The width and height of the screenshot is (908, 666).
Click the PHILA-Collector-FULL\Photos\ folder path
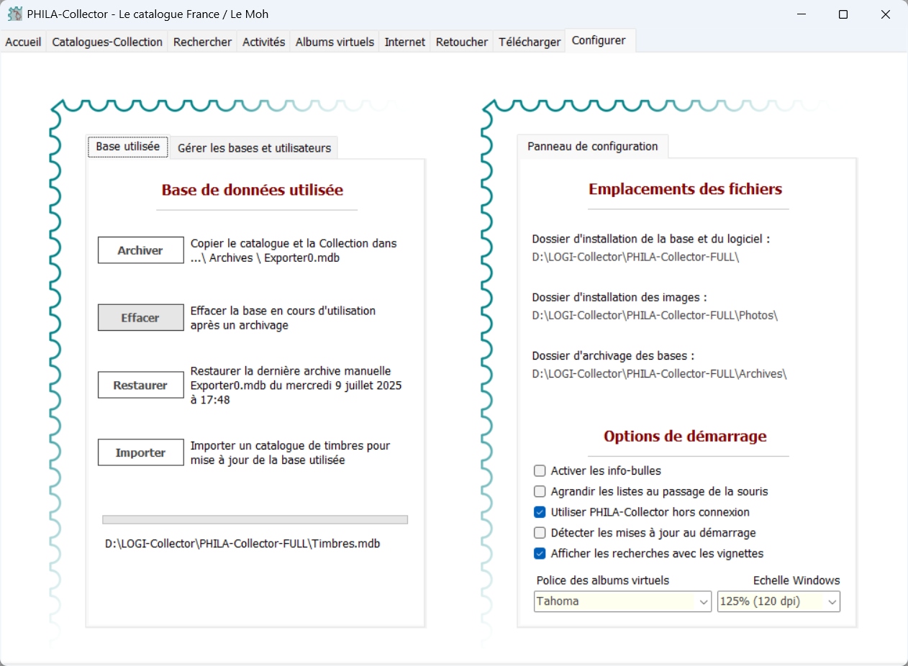click(x=655, y=315)
